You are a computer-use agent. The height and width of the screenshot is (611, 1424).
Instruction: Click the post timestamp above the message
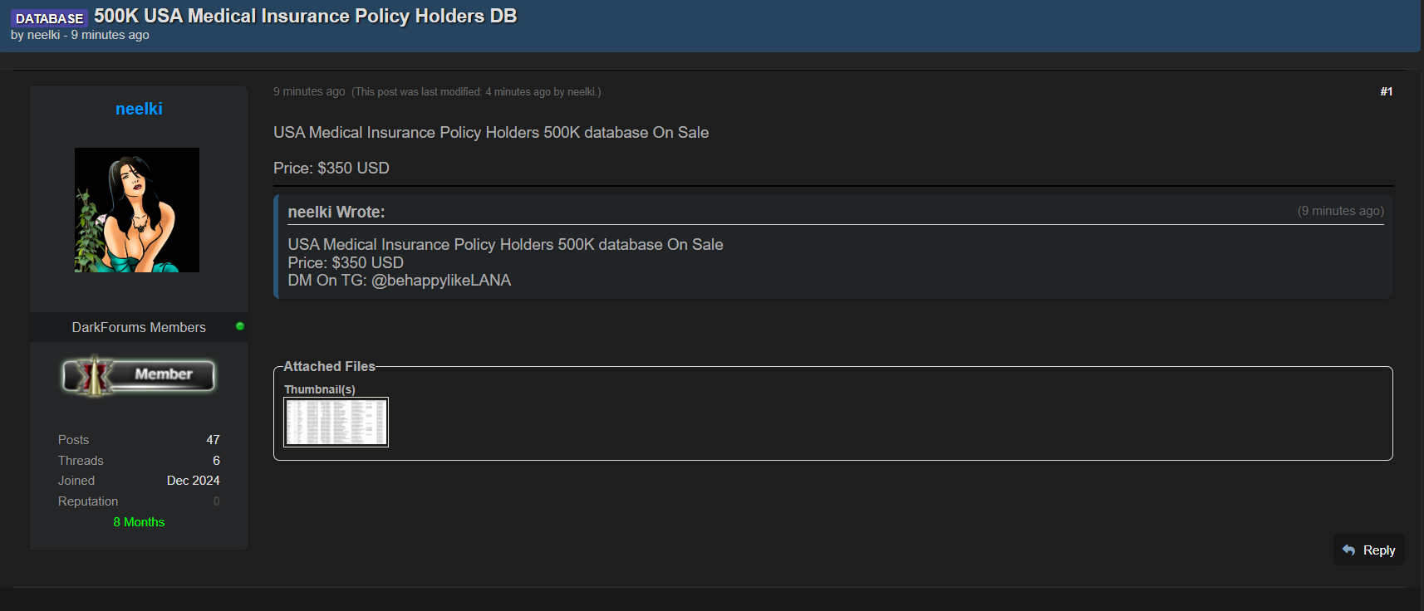coord(309,91)
